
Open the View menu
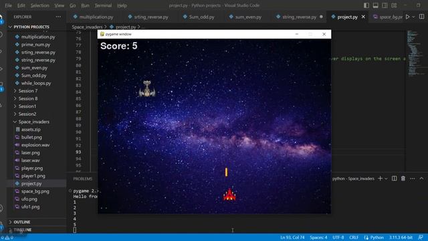60,5
